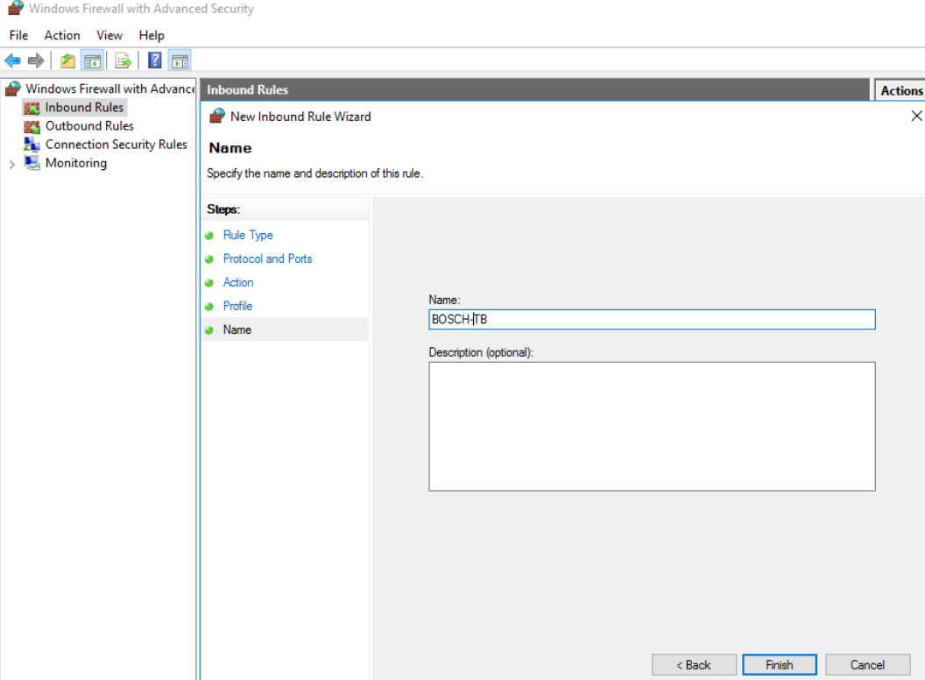Click the Finish button
This screenshot has width=925, height=680.
[779, 665]
